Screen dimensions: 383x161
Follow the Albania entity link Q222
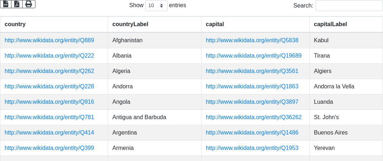tap(49, 56)
